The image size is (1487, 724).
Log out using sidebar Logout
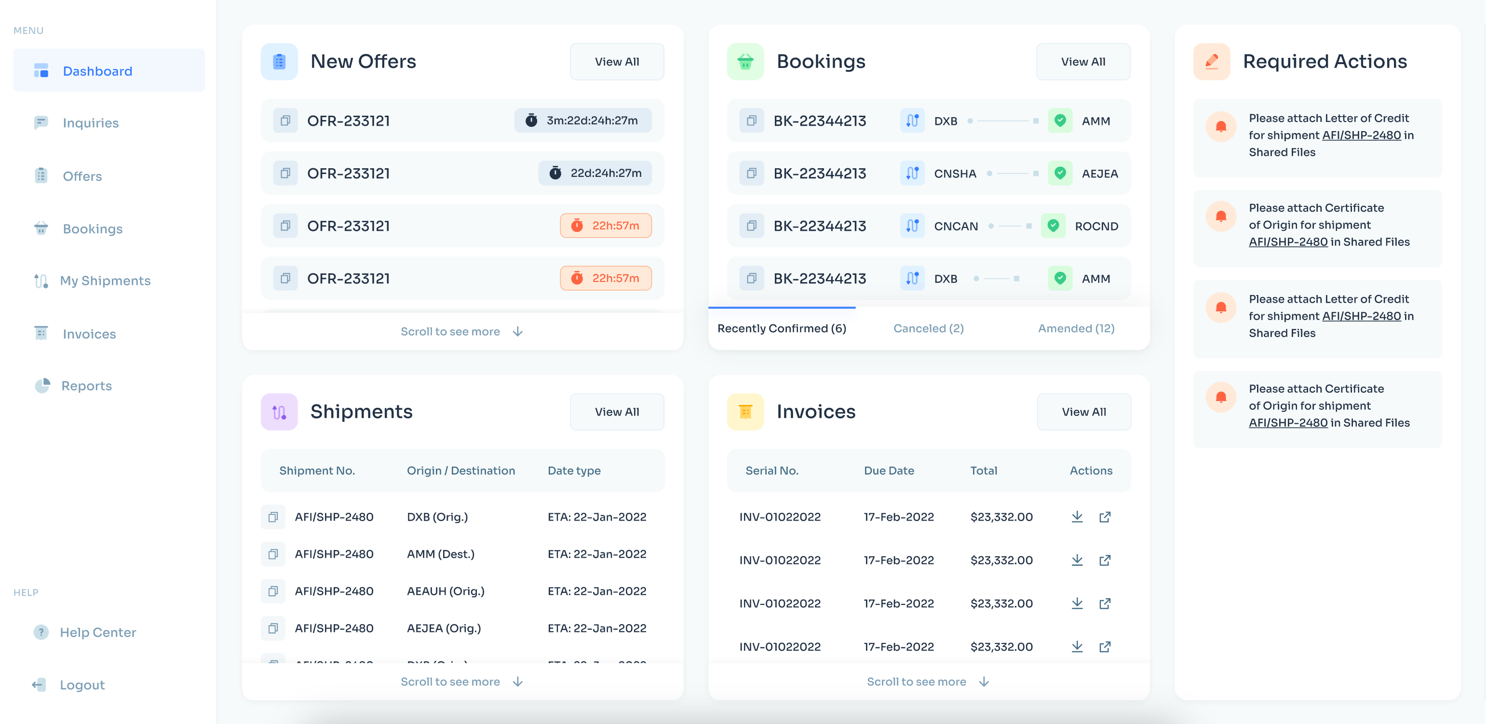click(81, 685)
